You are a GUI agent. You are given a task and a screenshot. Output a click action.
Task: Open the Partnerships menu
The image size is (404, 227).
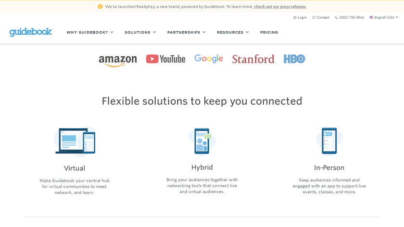pyautogui.click(x=187, y=32)
